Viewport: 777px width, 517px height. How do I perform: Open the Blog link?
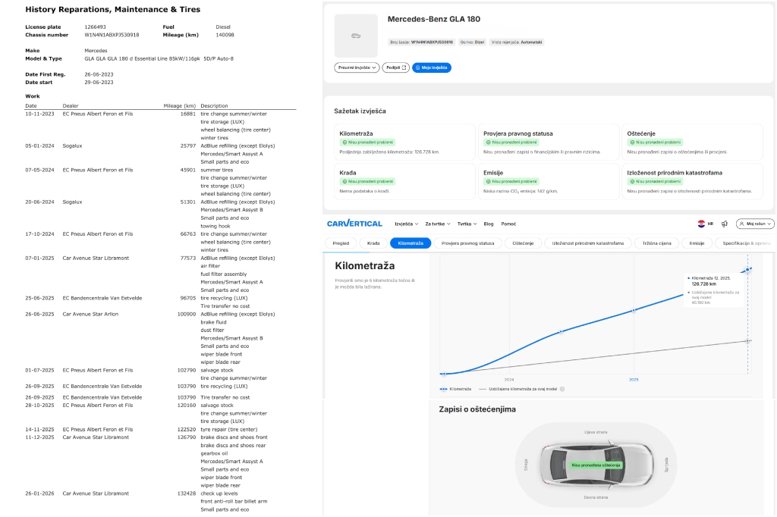pos(488,224)
